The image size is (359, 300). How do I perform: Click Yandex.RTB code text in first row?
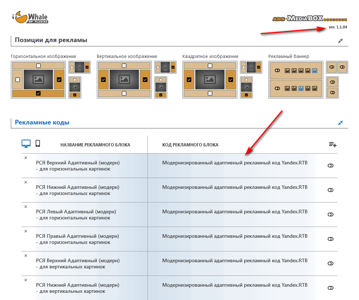click(235, 163)
